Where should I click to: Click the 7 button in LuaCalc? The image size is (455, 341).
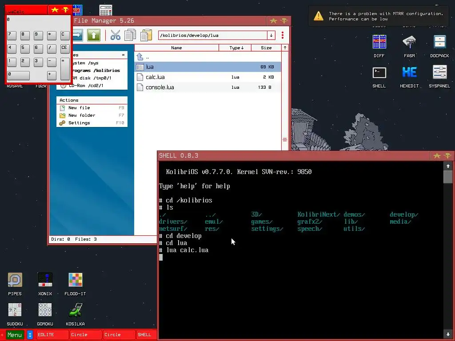click(12, 36)
